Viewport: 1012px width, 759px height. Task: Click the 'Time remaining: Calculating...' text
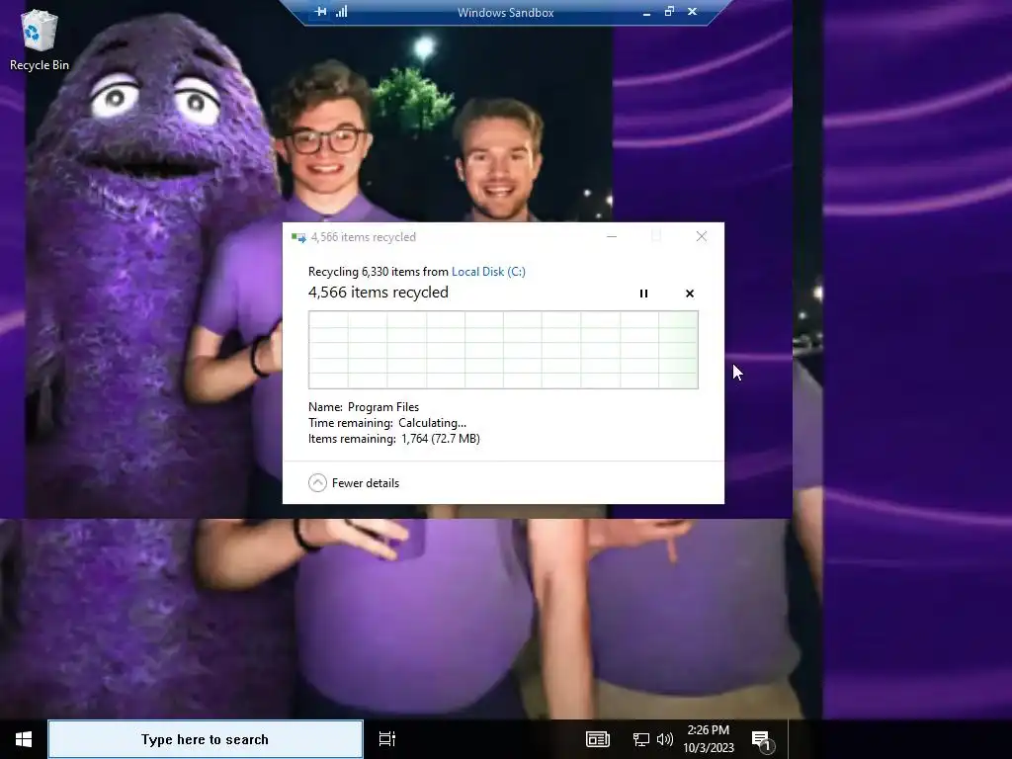pos(387,423)
